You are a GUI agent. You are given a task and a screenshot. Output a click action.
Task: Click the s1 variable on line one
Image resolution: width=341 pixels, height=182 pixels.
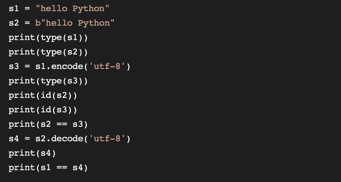point(14,9)
